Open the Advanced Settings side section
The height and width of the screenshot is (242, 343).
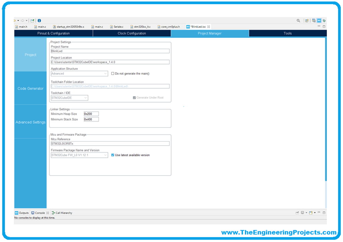pos(30,122)
